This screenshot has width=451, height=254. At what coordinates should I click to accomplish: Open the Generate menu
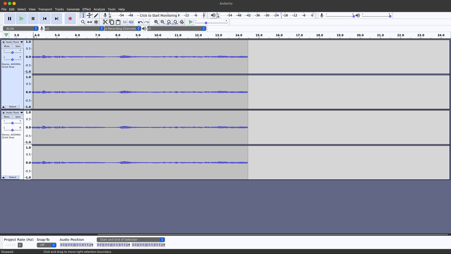(x=73, y=9)
